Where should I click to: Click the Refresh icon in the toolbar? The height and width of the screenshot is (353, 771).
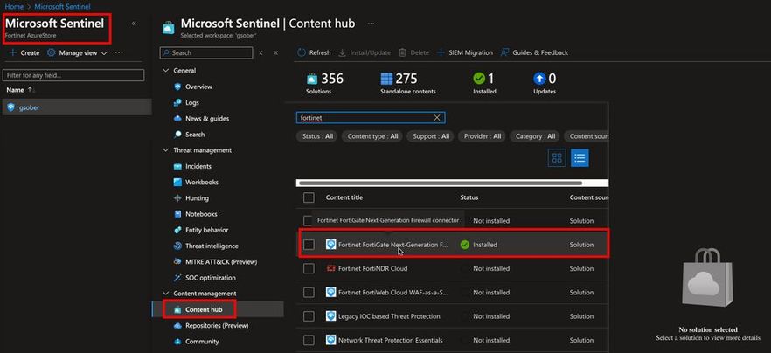[302, 52]
